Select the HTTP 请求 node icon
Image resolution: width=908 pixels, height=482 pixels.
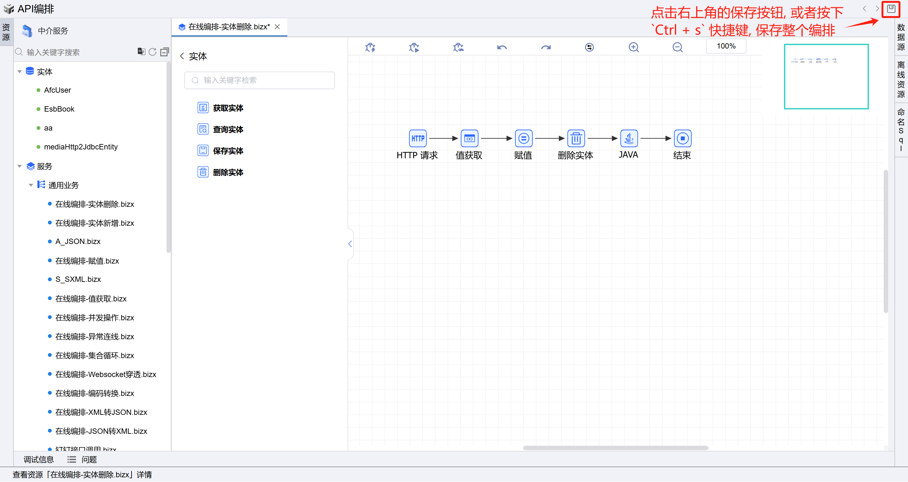[x=417, y=138]
